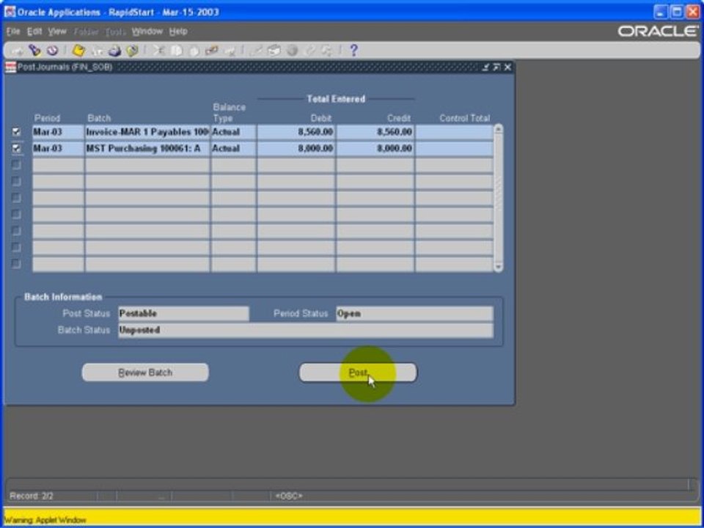The height and width of the screenshot is (528, 704).
Task: Click the Actual balance type in the Invoice-MAR row
Action: (x=233, y=132)
